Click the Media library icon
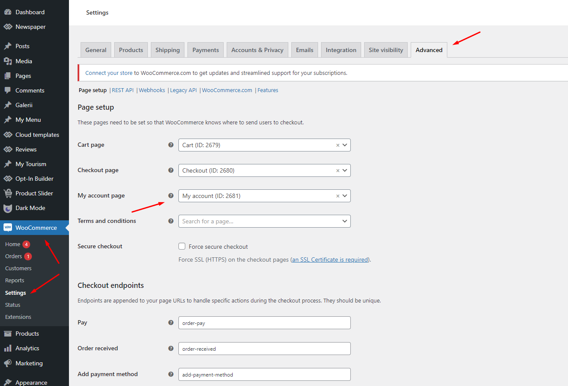Image resolution: width=568 pixels, height=386 pixels. [8, 61]
